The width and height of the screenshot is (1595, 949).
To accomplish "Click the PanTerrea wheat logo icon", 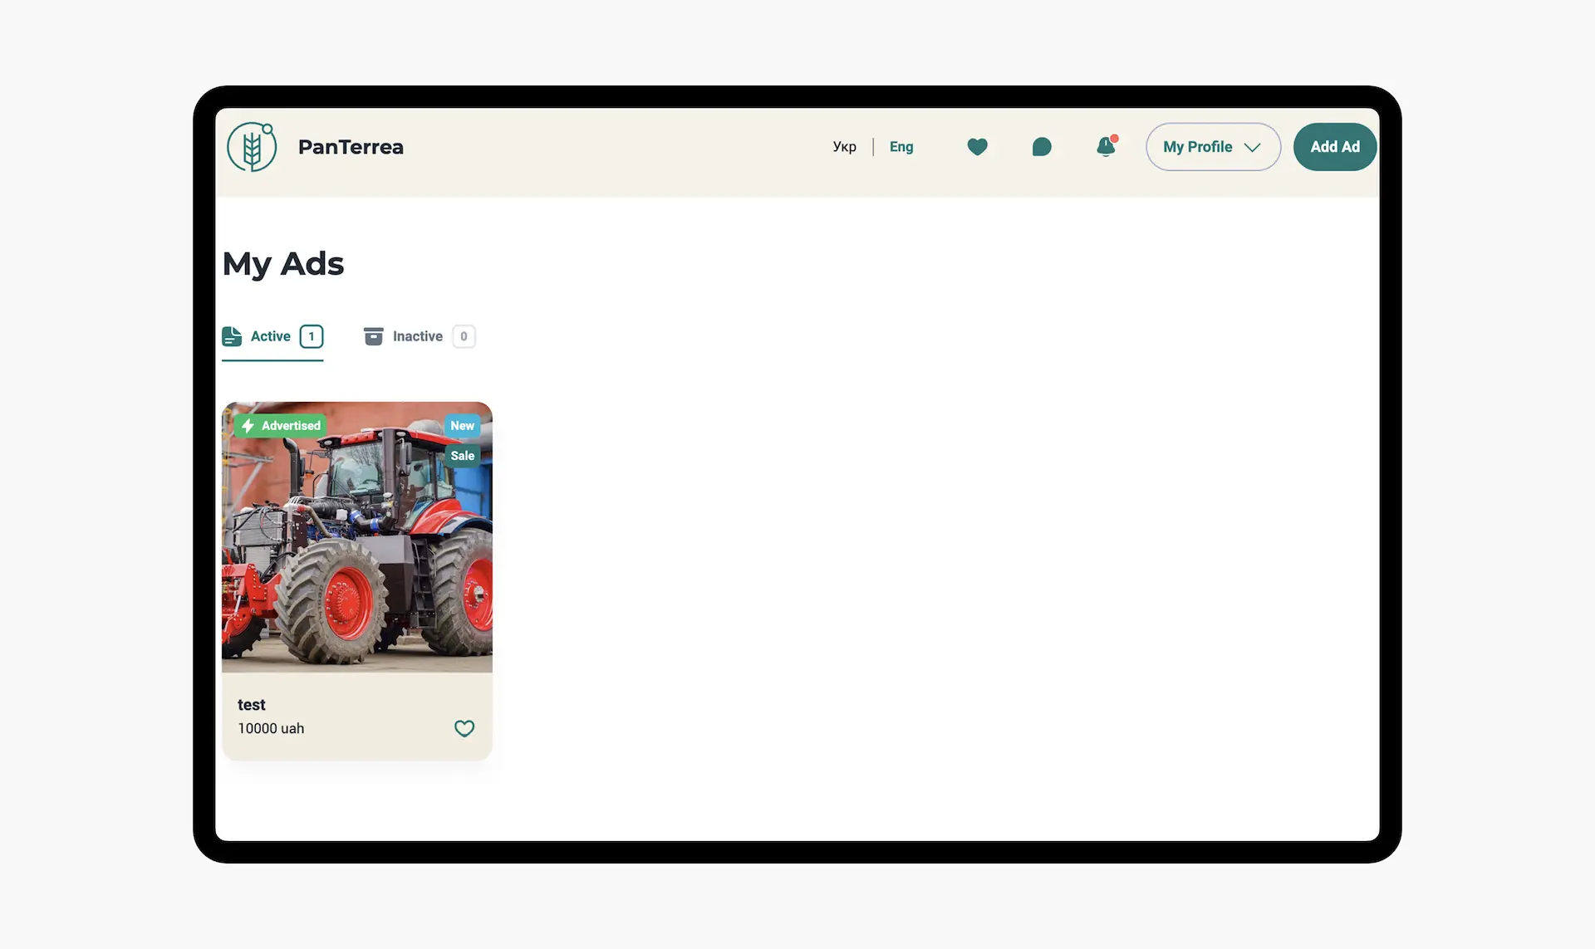I will click(252, 148).
